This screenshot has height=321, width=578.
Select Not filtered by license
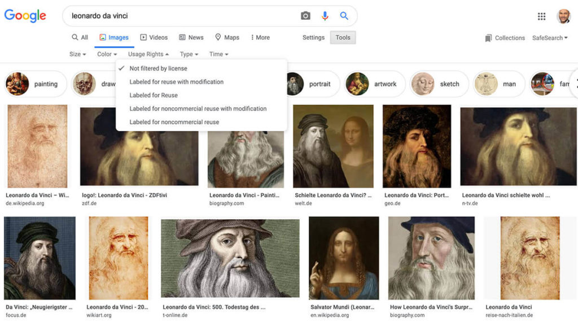(202, 68)
